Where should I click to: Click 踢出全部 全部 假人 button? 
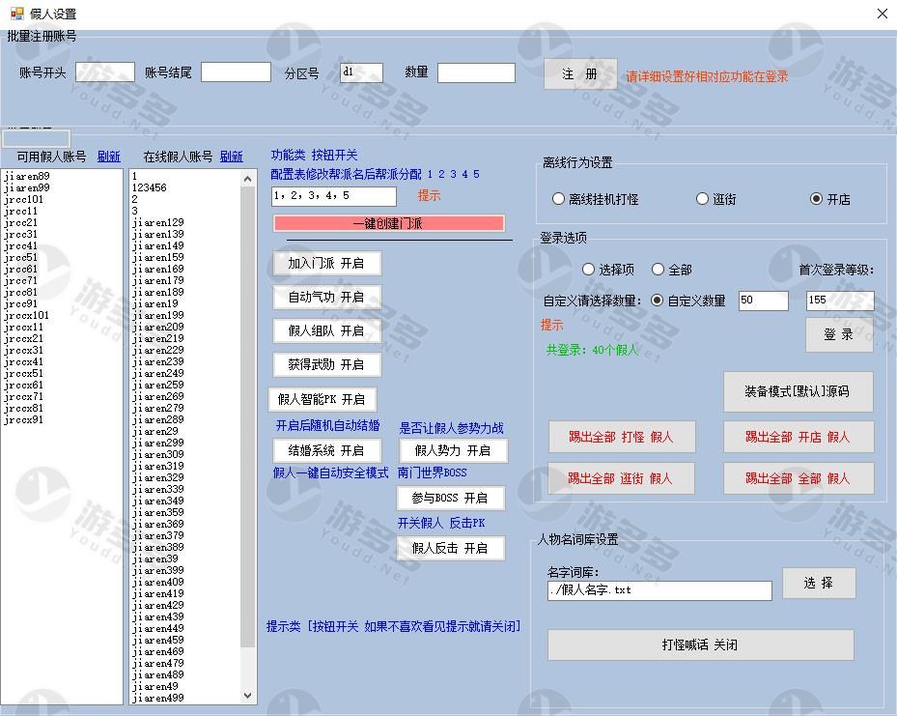tap(799, 478)
